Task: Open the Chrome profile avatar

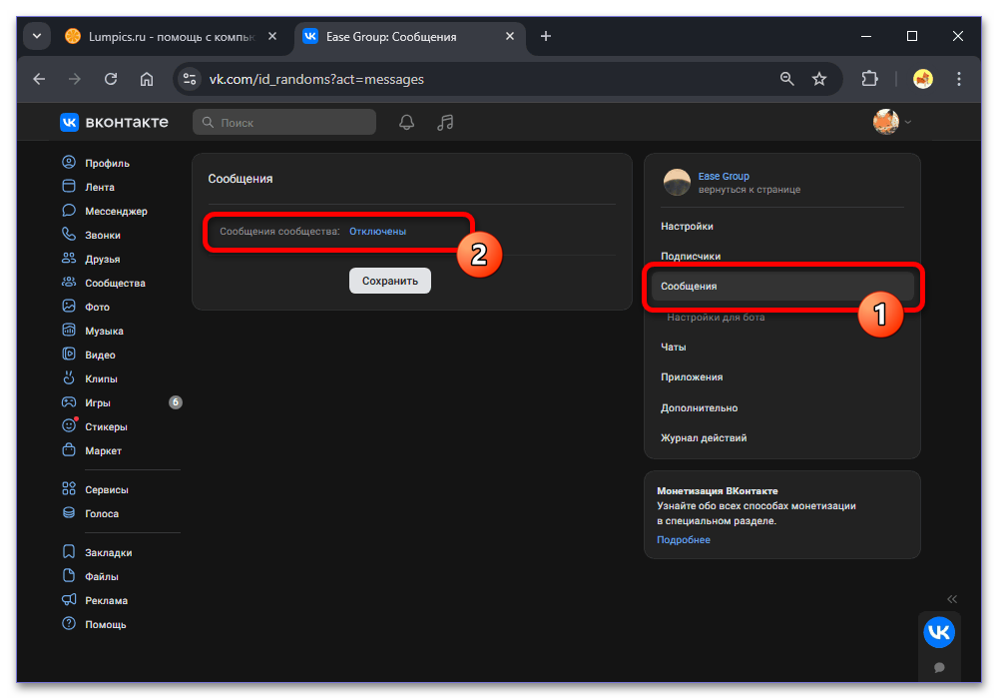Action: point(923,79)
